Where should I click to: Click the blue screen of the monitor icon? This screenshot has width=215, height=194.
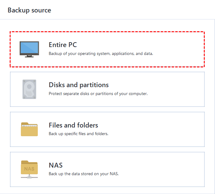point(29,48)
